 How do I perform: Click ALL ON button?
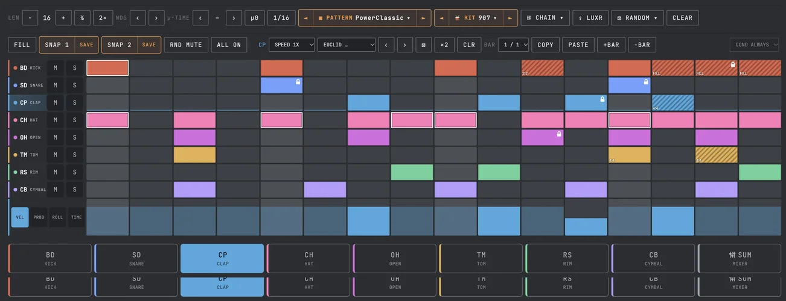(229, 45)
